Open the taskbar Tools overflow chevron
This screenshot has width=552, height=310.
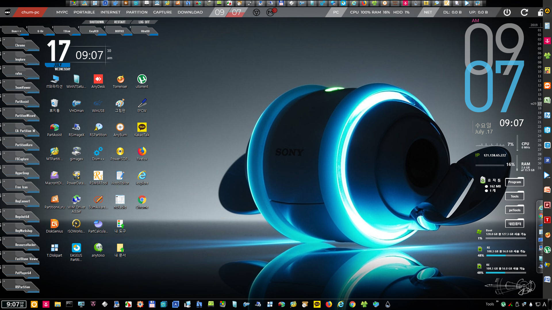tap(497, 301)
